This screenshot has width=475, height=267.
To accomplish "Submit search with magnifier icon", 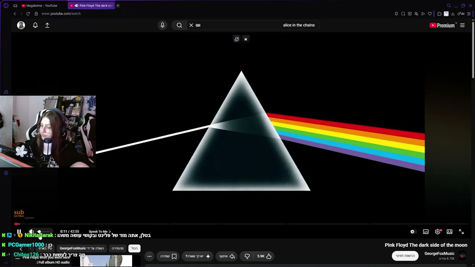I will [x=179, y=25].
